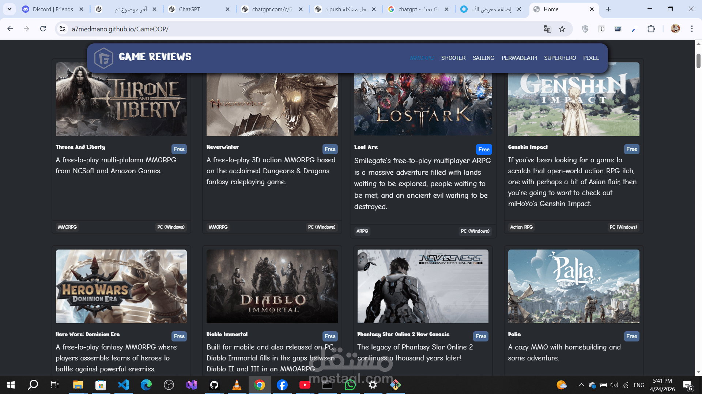Open the Chrome profile avatar
702x394 pixels.
click(x=675, y=29)
